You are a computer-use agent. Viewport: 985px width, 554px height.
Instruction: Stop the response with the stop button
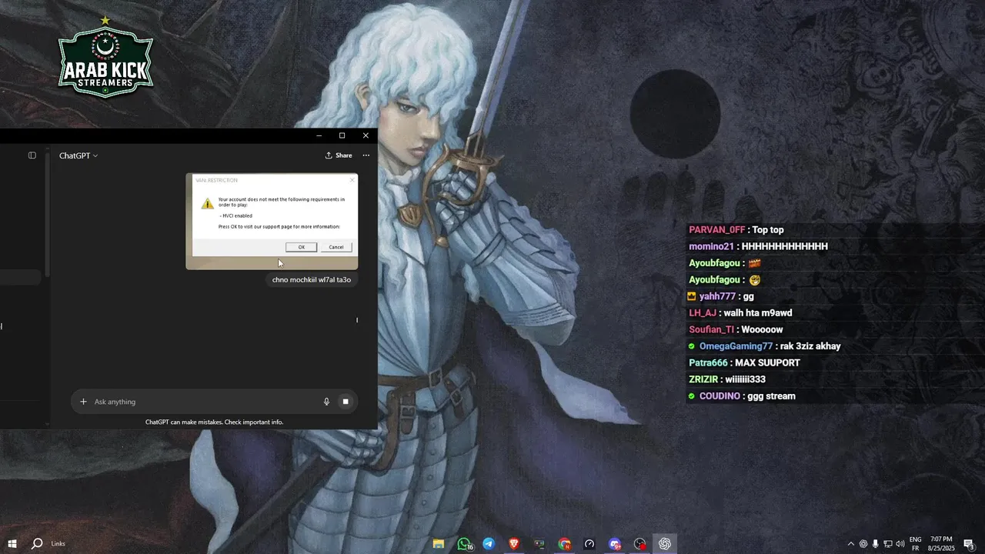[346, 402]
